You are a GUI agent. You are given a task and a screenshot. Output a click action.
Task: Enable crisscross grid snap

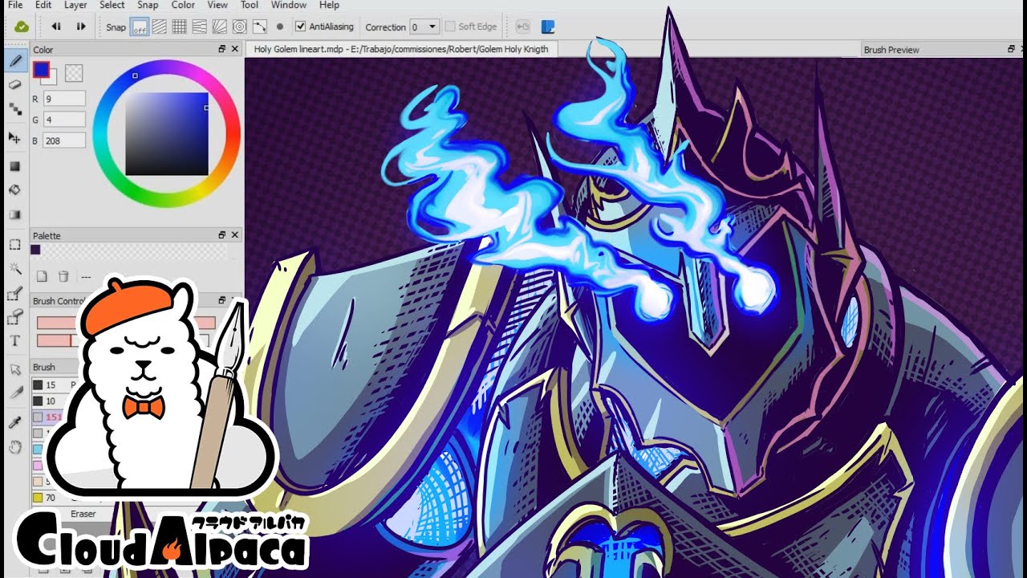(x=180, y=26)
